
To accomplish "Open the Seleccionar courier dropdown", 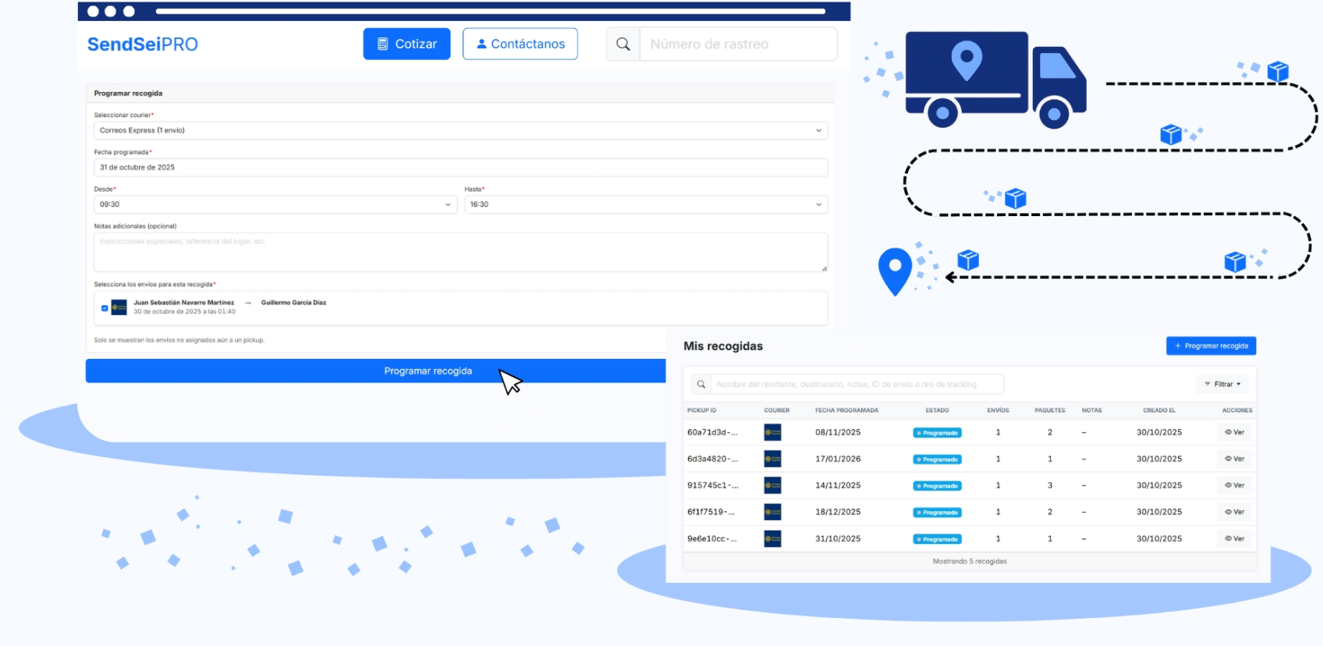I will 460,130.
